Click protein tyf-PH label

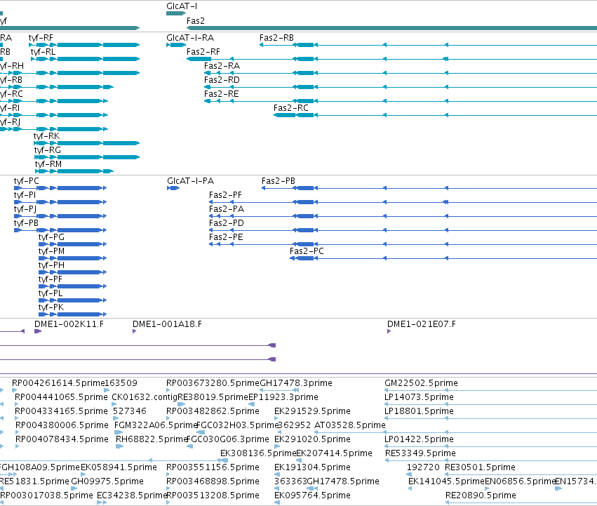click(x=51, y=265)
